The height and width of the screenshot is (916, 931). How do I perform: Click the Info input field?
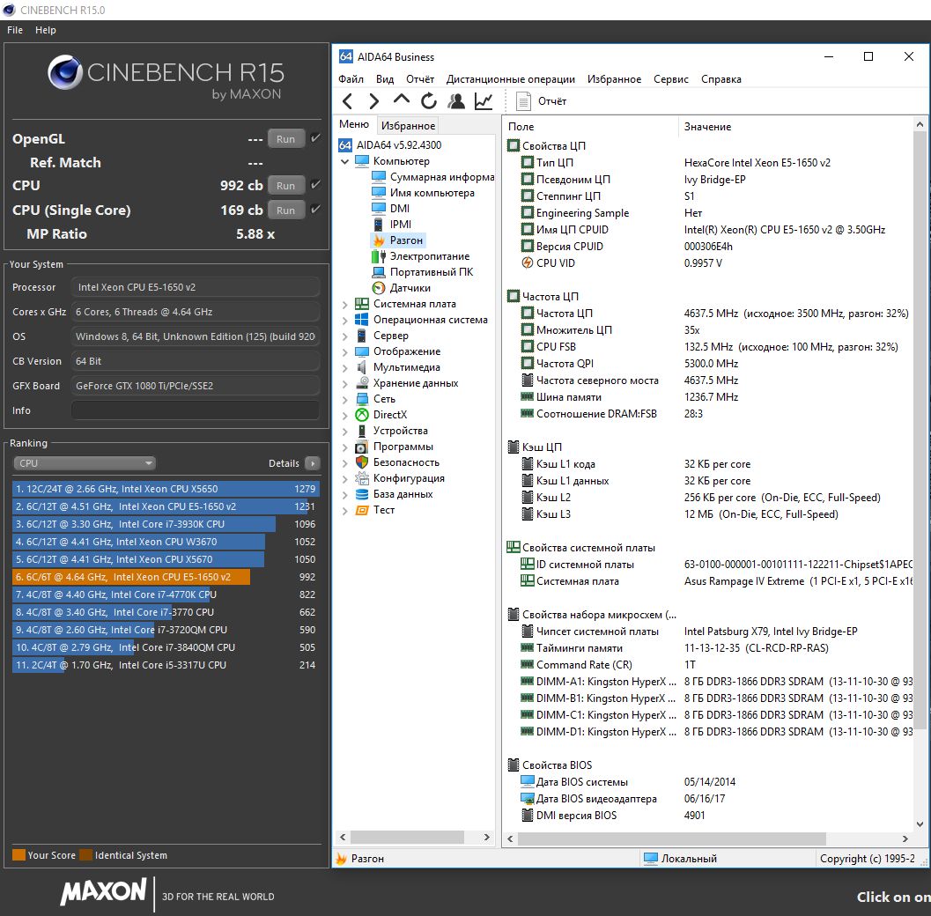pyautogui.click(x=196, y=410)
